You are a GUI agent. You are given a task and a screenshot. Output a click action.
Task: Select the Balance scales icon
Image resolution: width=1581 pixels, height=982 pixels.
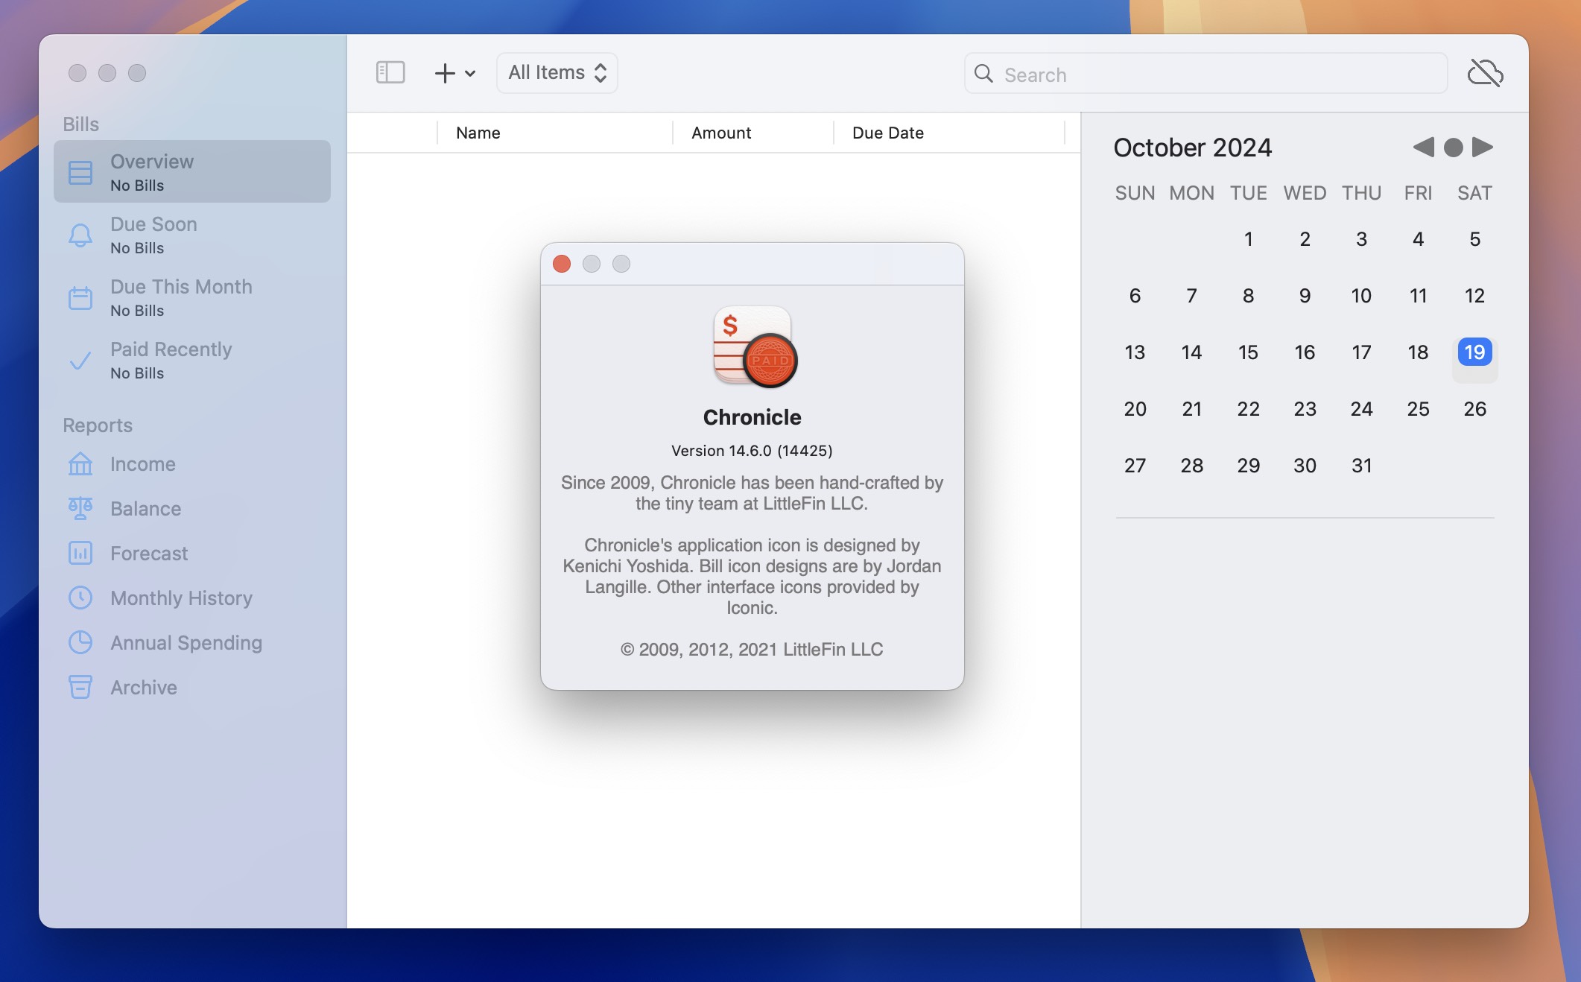(x=80, y=507)
